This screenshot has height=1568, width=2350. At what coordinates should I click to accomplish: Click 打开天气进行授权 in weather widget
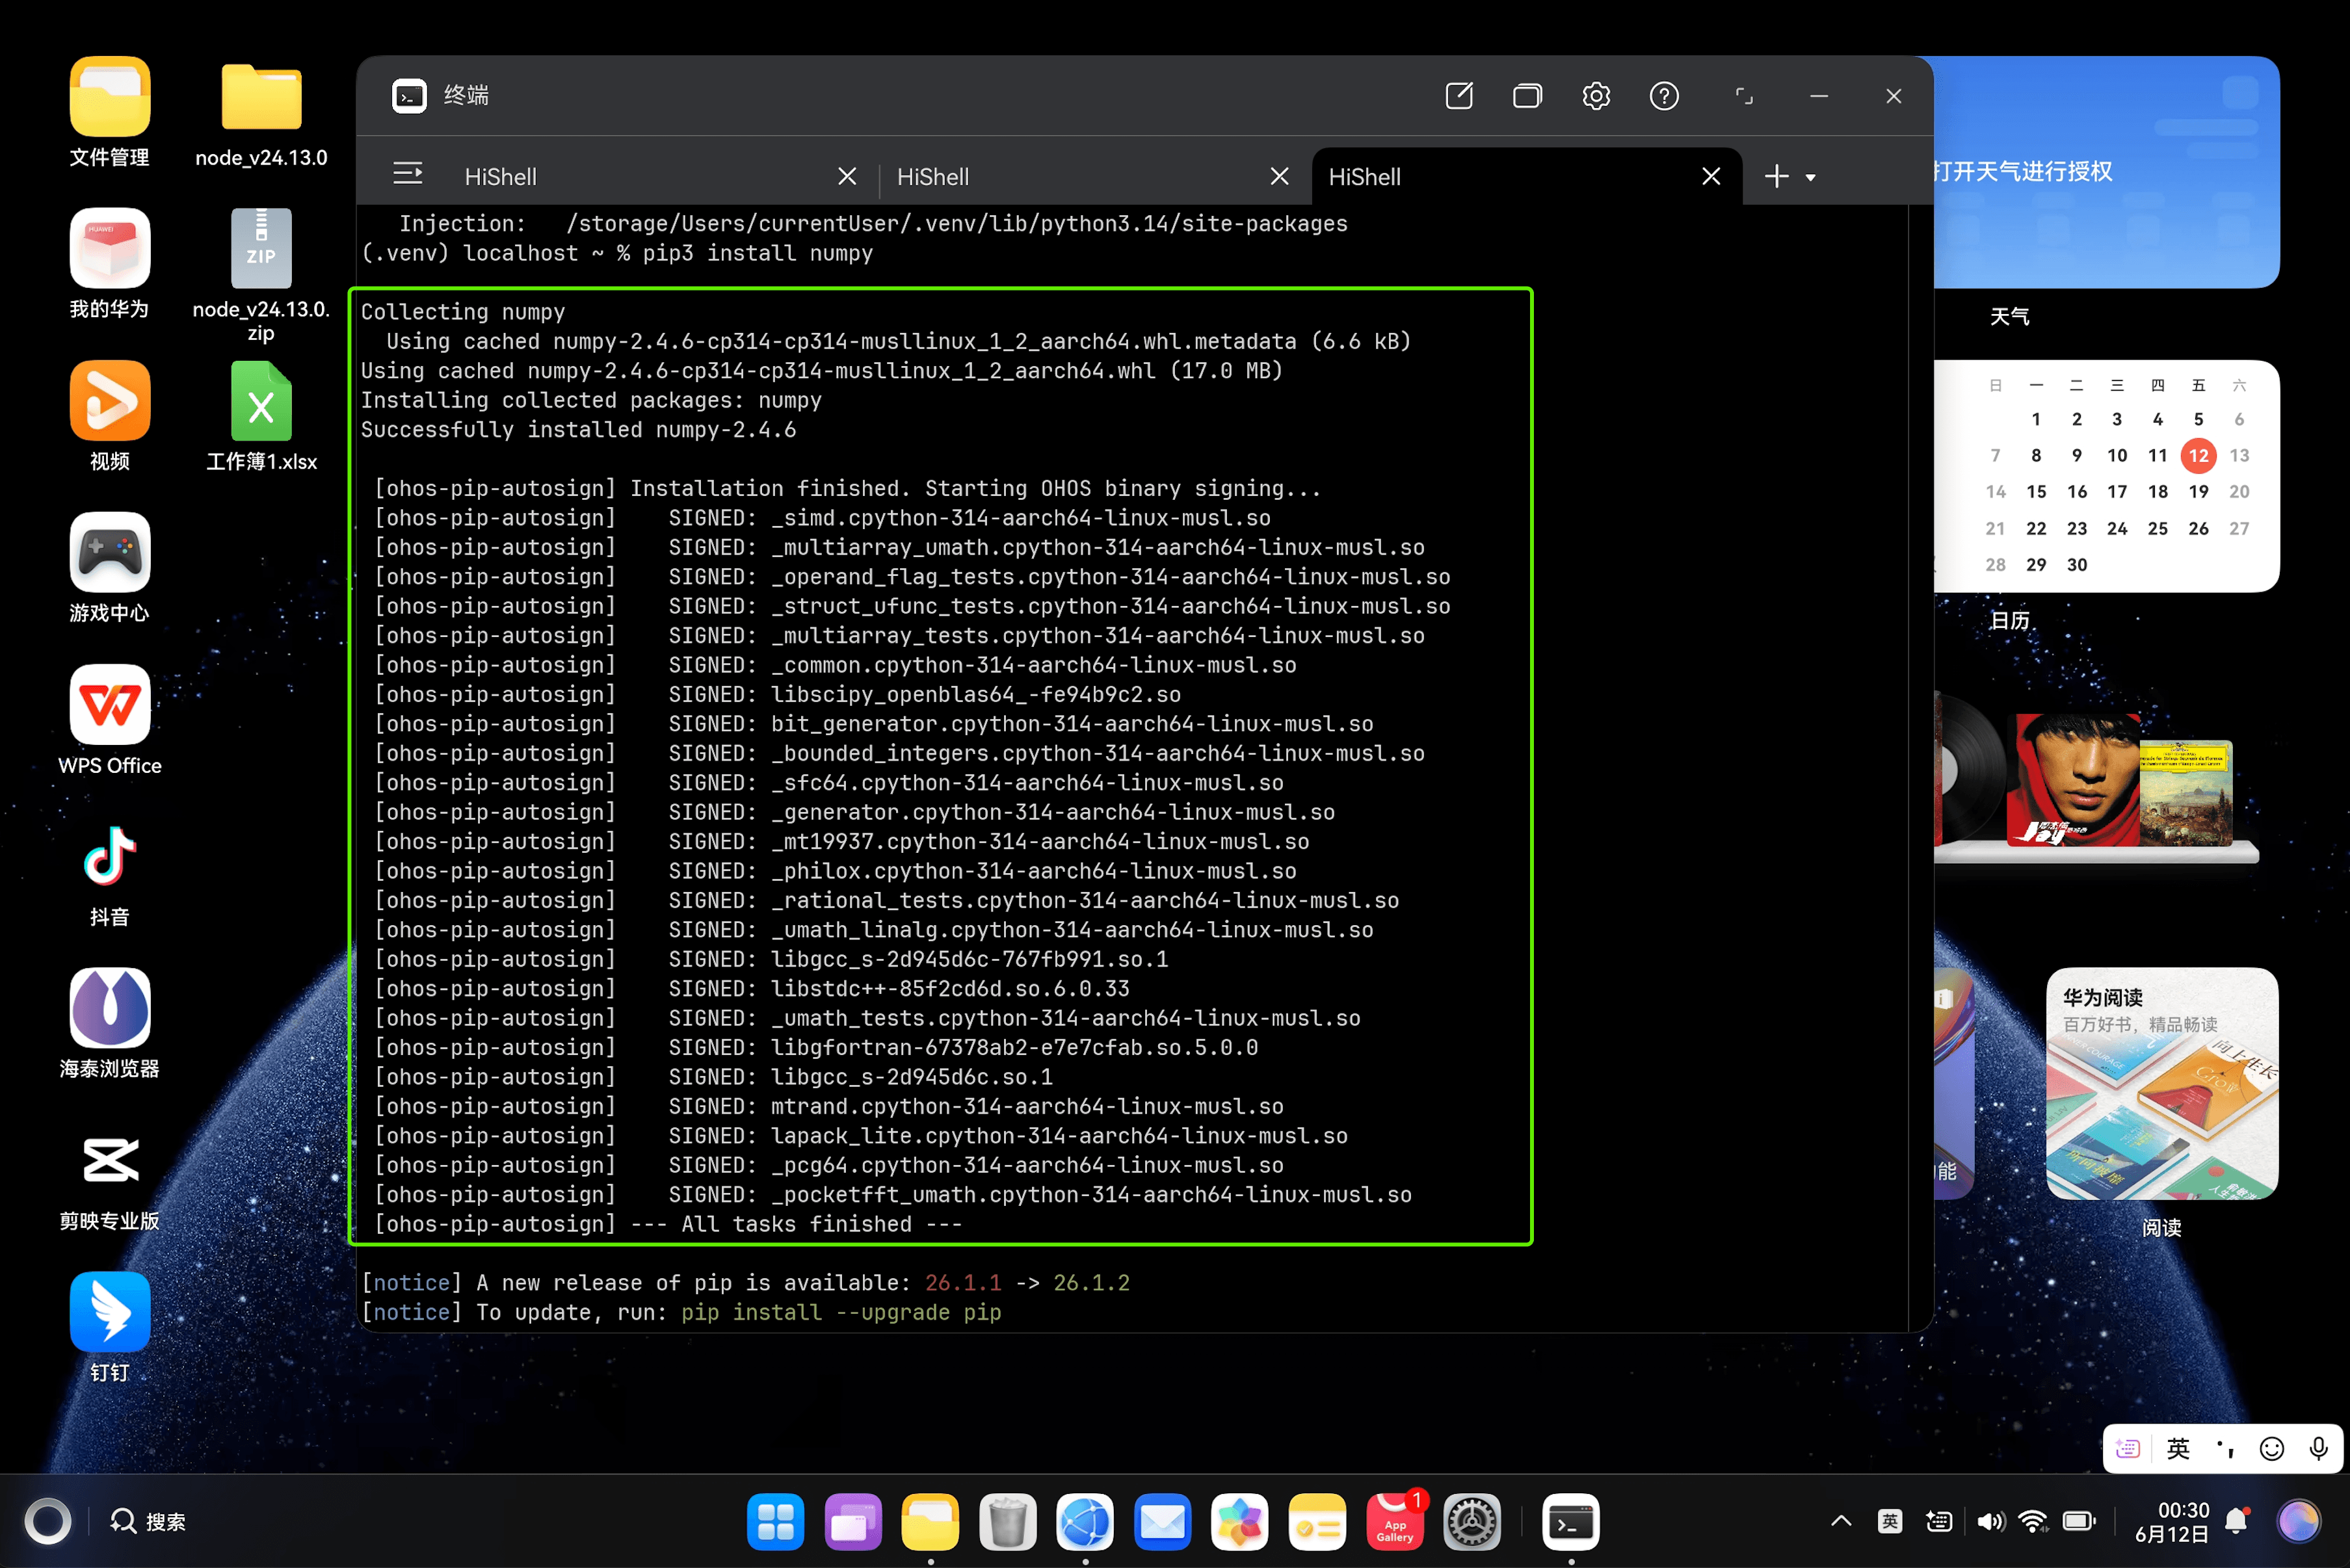coord(2022,171)
